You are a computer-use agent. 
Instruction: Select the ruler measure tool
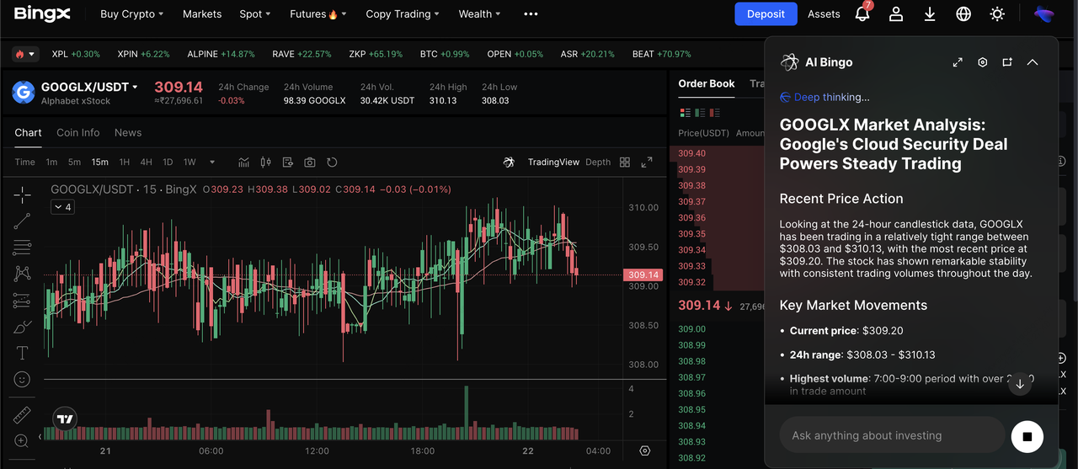[x=22, y=415]
